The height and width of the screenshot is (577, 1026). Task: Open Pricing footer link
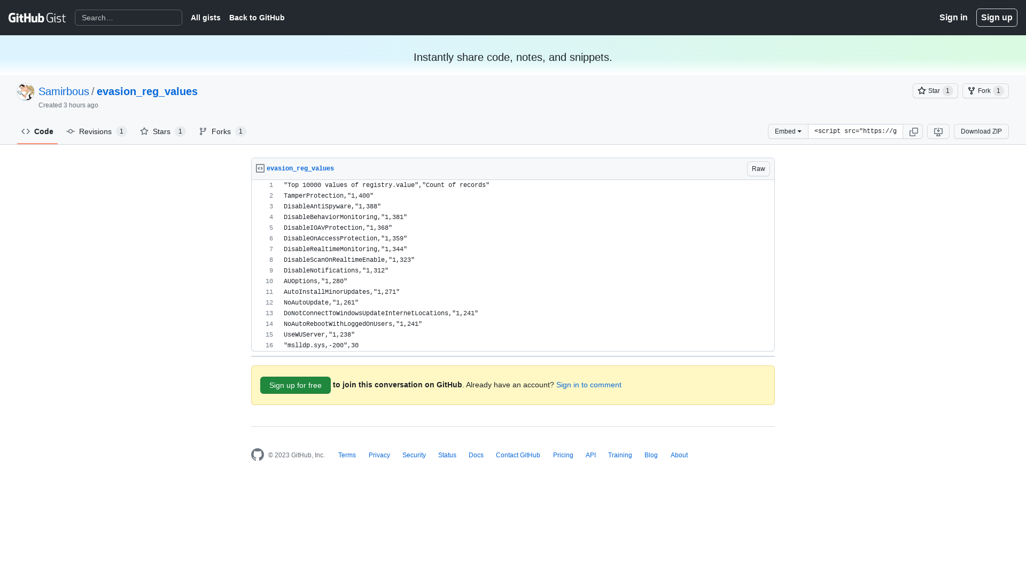[563, 455]
